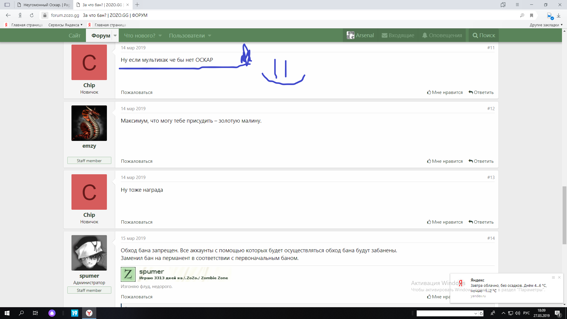The image size is (567, 319).
Task: Open the Сайт navigation item
Action: [74, 36]
